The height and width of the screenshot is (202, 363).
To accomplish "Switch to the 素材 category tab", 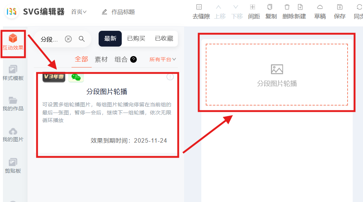I will coord(101,59).
